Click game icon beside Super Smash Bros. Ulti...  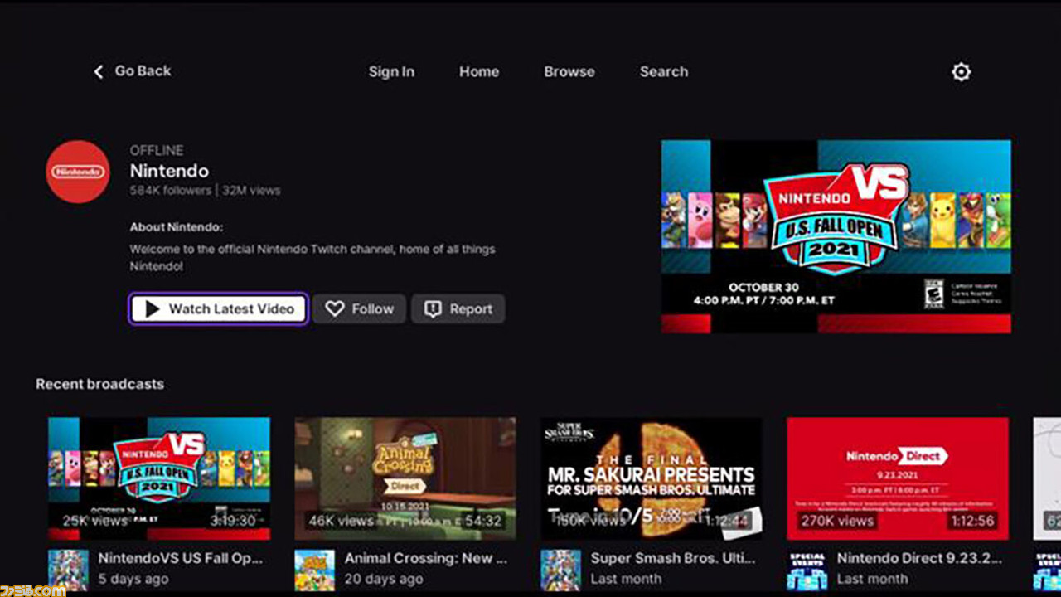(x=560, y=570)
